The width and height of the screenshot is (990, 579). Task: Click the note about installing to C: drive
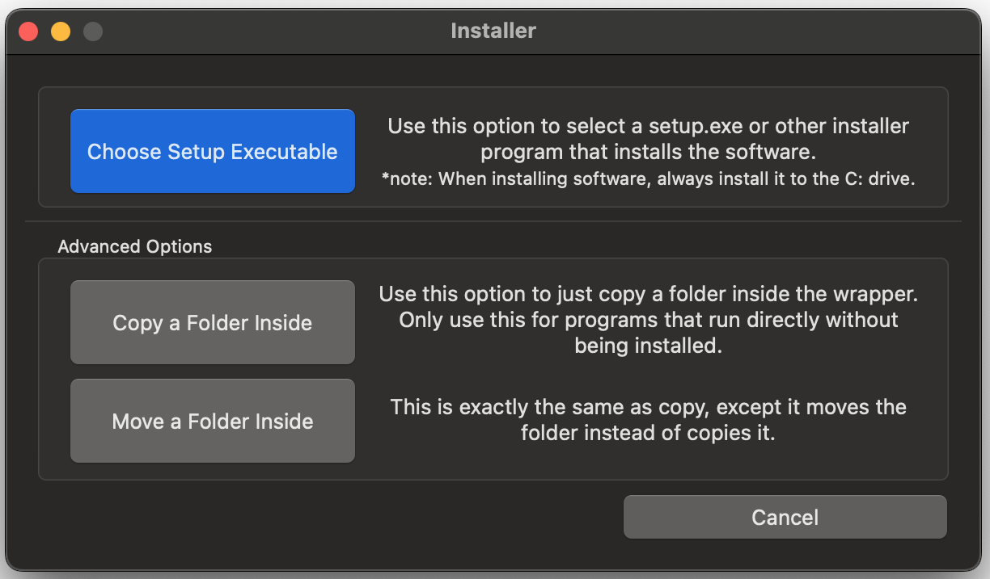[x=648, y=179]
